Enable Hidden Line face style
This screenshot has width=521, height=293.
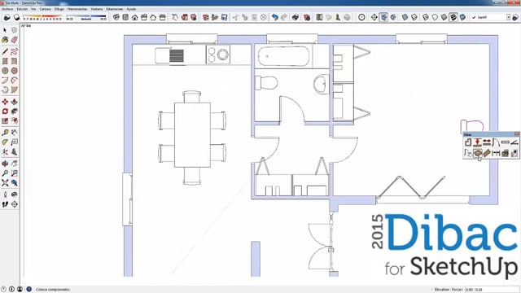point(435,17)
